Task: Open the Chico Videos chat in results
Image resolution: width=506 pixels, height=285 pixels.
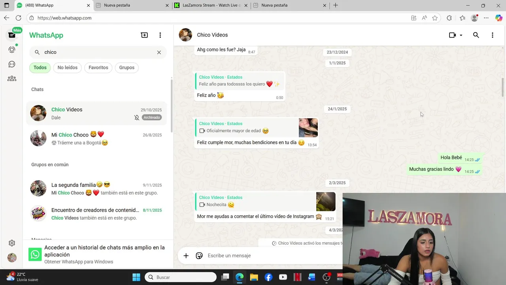Action: tap(97, 113)
